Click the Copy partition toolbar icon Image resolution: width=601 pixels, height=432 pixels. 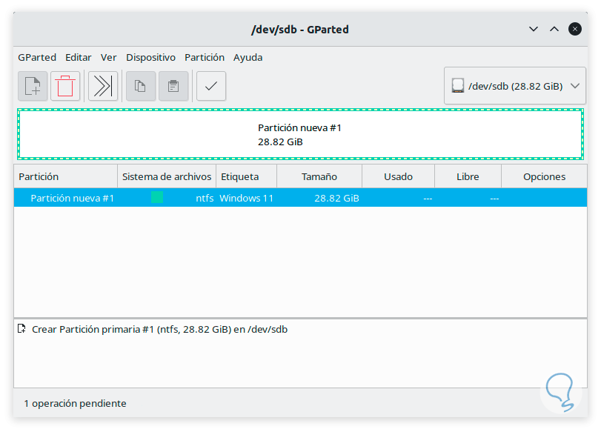[141, 86]
